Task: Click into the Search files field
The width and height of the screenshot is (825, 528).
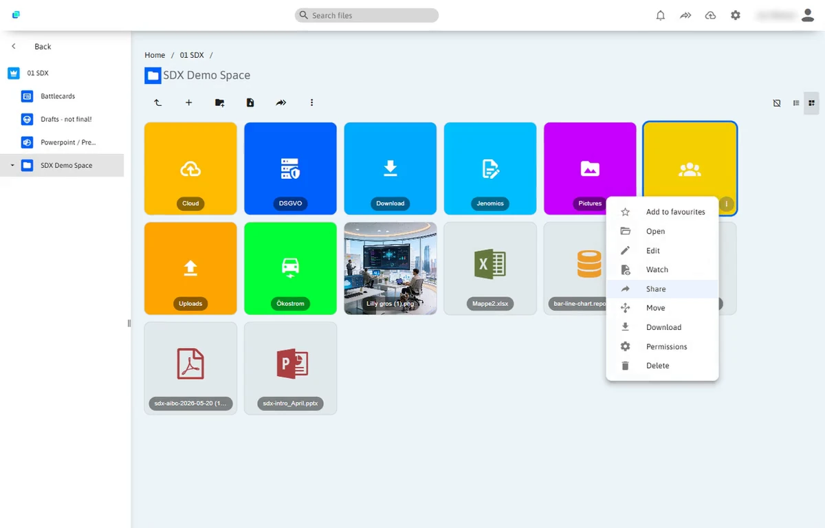Action: click(x=367, y=15)
